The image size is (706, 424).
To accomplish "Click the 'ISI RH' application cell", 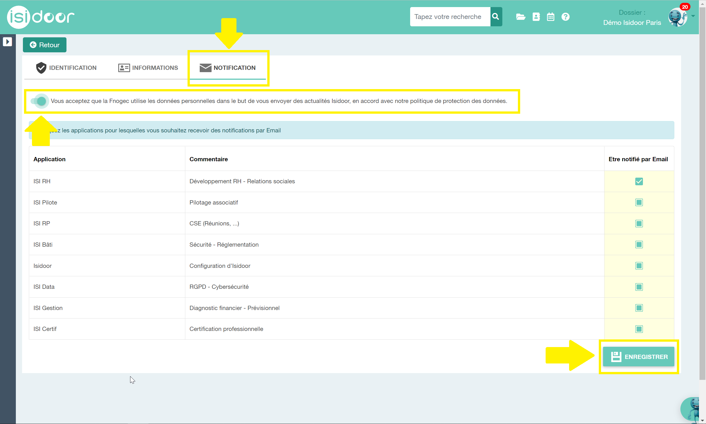I will tap(107, 181).
